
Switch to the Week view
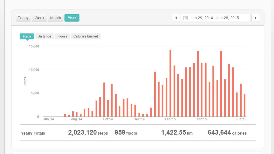tap(39, 18)
